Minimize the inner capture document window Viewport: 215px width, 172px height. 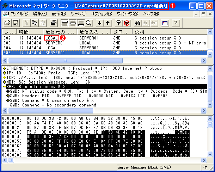[197, 14]
